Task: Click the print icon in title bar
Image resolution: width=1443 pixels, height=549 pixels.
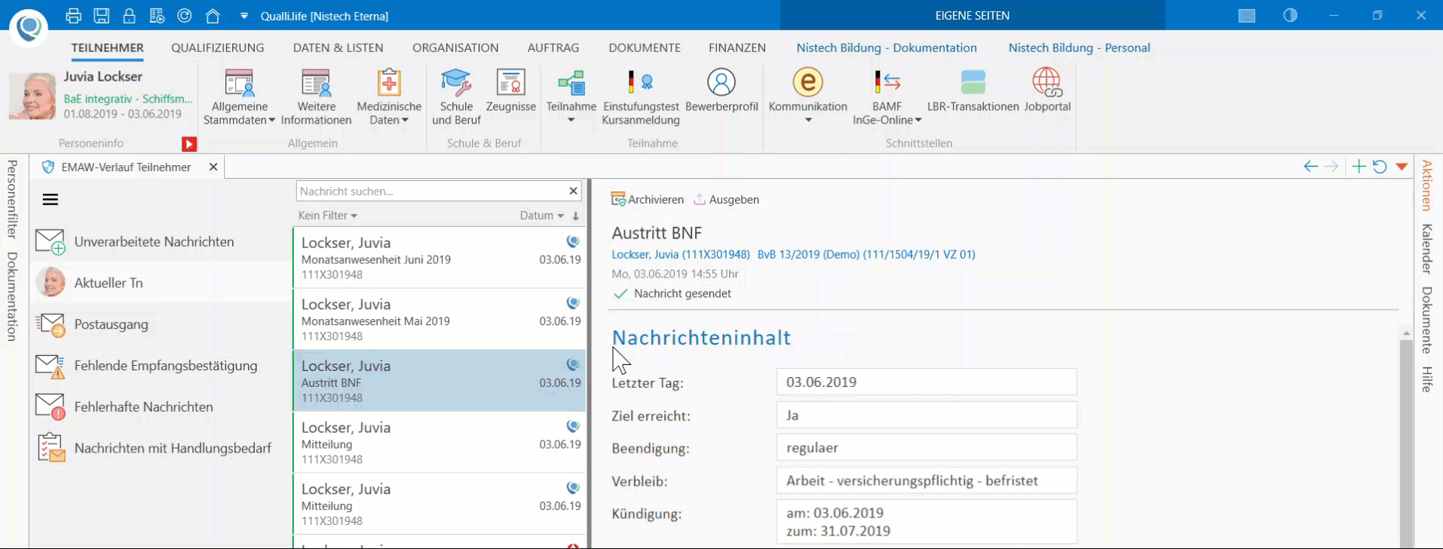Action: (73, 15)
